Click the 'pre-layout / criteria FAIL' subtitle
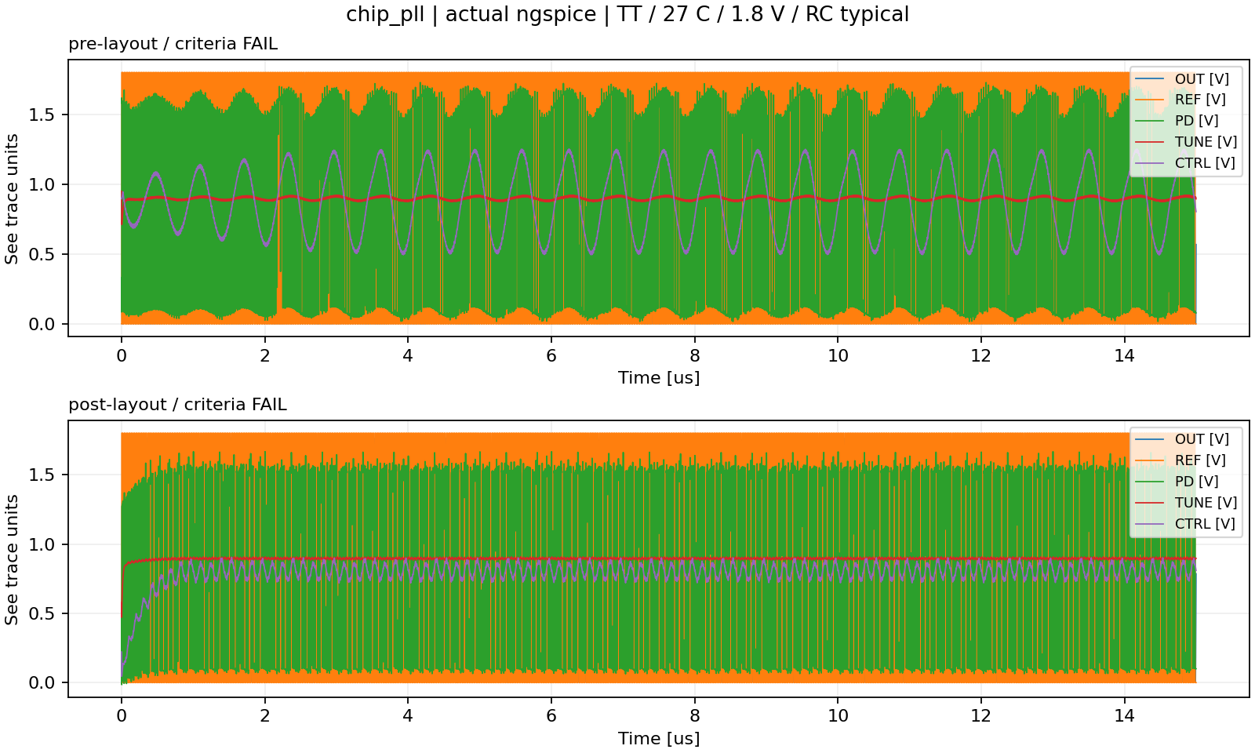The height and width of the screenshot is (753, 1255). click(173, 44)
